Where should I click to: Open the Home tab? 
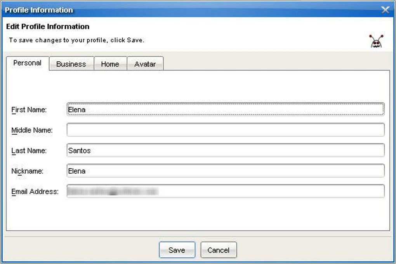pyautogui.click(x=110, y=64)
